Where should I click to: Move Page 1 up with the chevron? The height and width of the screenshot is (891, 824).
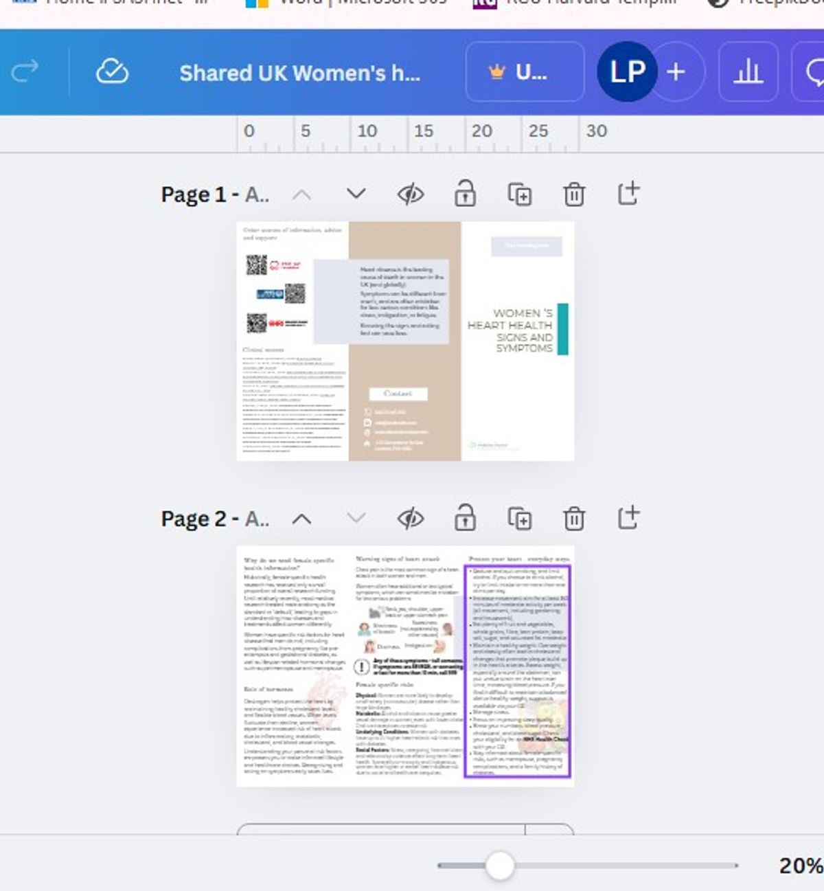tap(301, 194)
